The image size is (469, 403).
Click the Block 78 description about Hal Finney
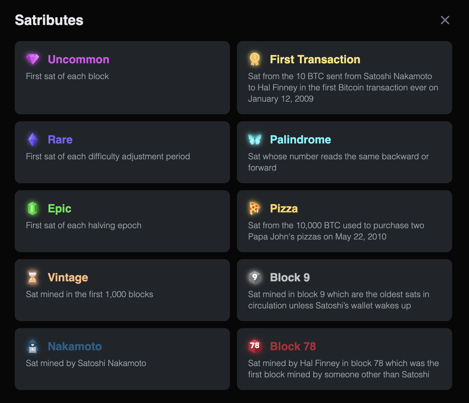coord(343,369)
